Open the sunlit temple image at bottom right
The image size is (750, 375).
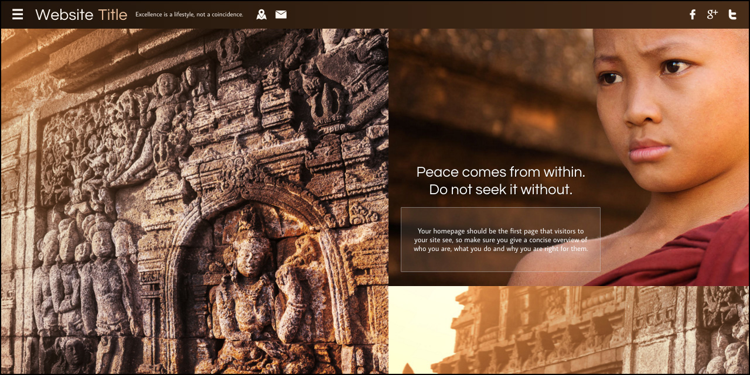click(x=568, y=331)
